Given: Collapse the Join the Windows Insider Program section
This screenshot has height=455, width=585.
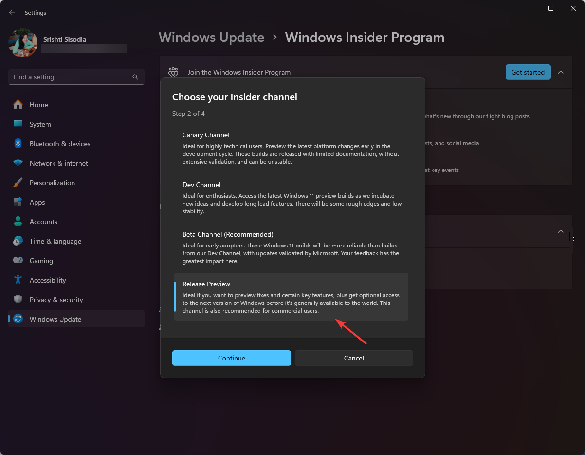Looking at the screenshot, I should pyautogui.click(x=561, y=72).
